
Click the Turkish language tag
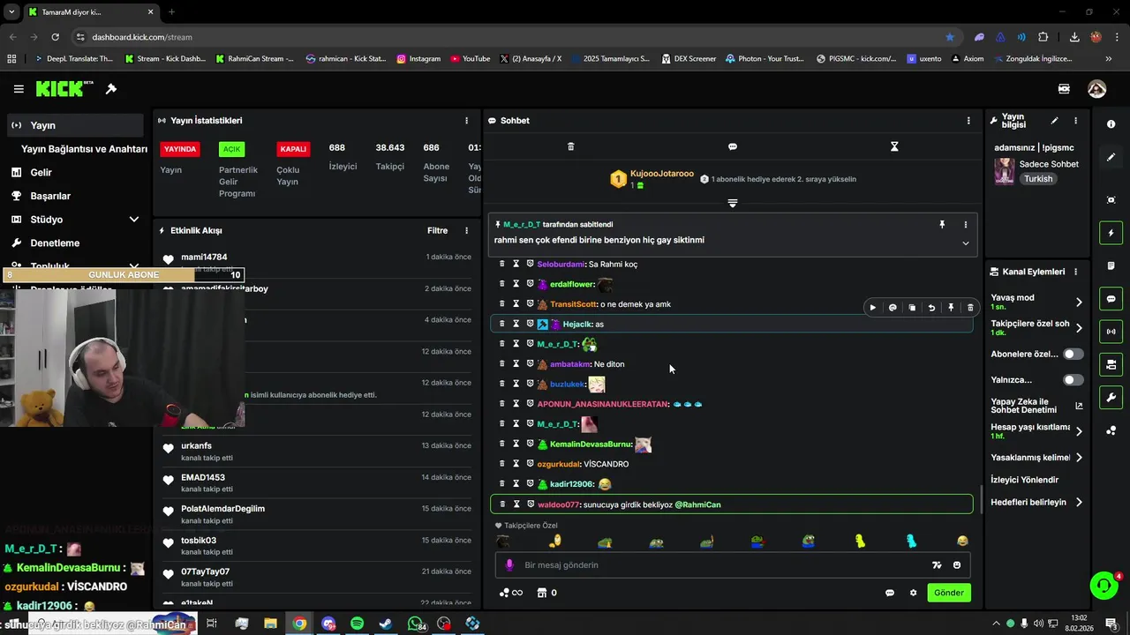1038,179
